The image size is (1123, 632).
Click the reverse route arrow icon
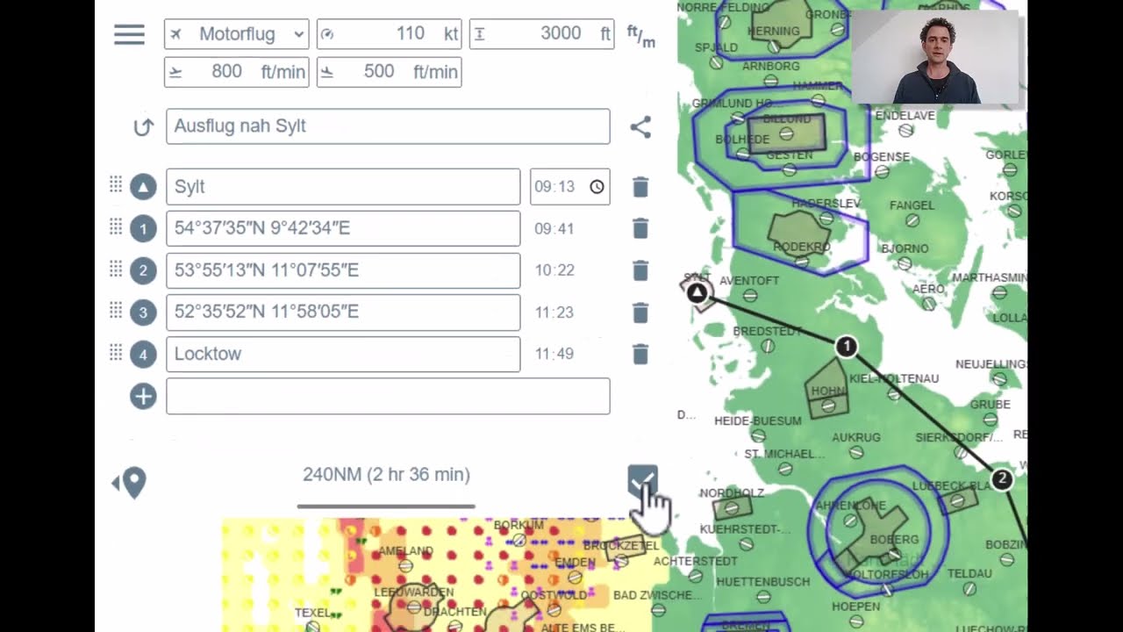pos(143,127)
